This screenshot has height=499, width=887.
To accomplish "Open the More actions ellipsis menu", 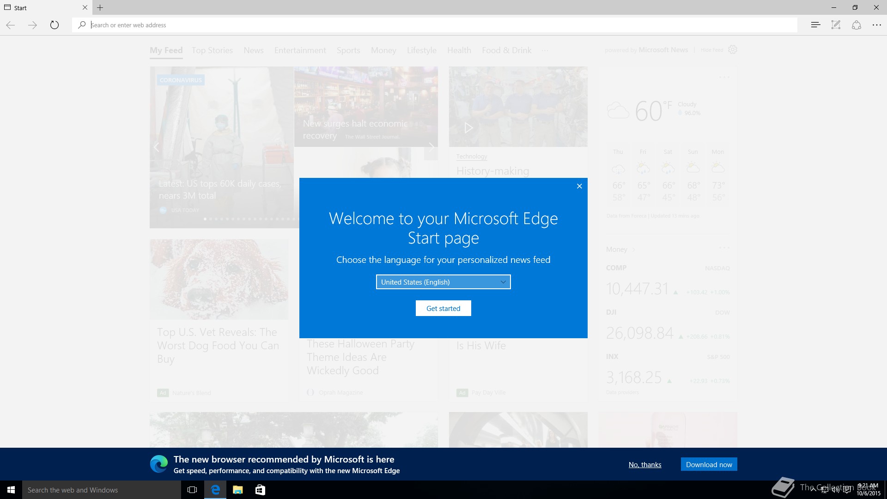I will coord(876,25).
